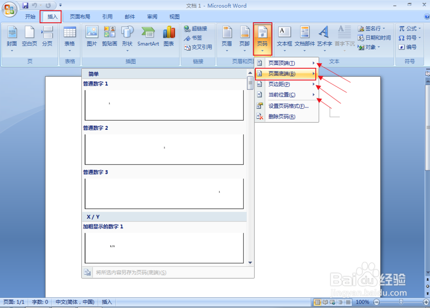This screenshot has height=308, width=430.
Task: Click the zoom out minus button
Action: [377, 302]
